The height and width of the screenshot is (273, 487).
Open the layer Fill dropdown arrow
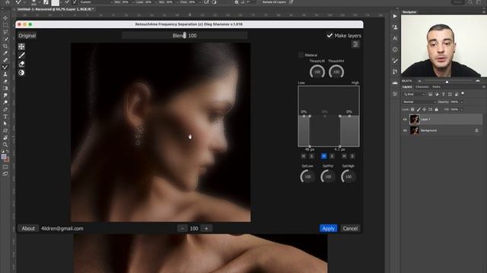[x=462, y=109]
